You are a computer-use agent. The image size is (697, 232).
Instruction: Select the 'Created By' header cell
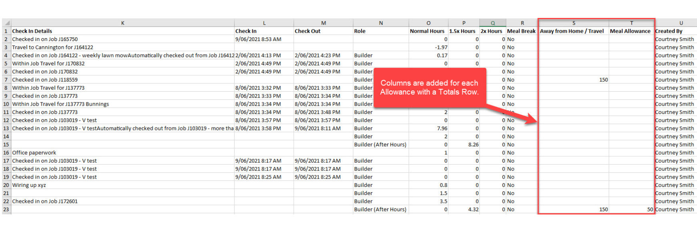click(669, 31)
